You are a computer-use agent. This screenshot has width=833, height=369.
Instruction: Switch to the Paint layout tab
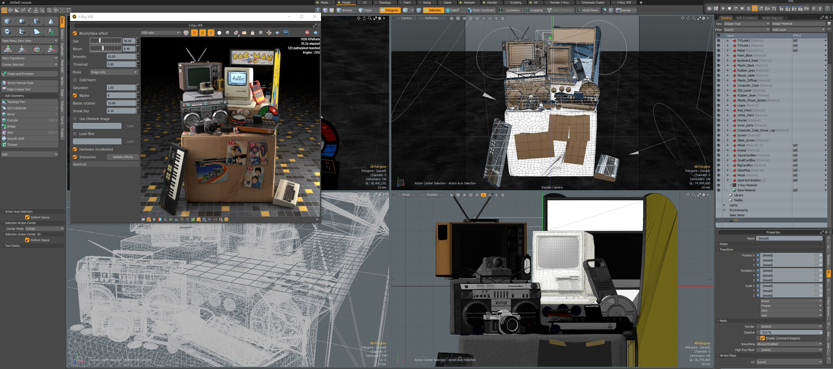pyautogui.click(x=406, y=3)
